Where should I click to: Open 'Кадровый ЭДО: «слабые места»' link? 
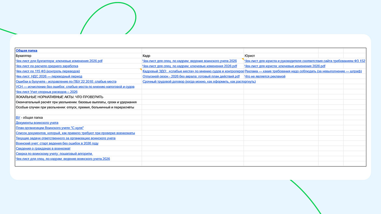pos(193,71)
